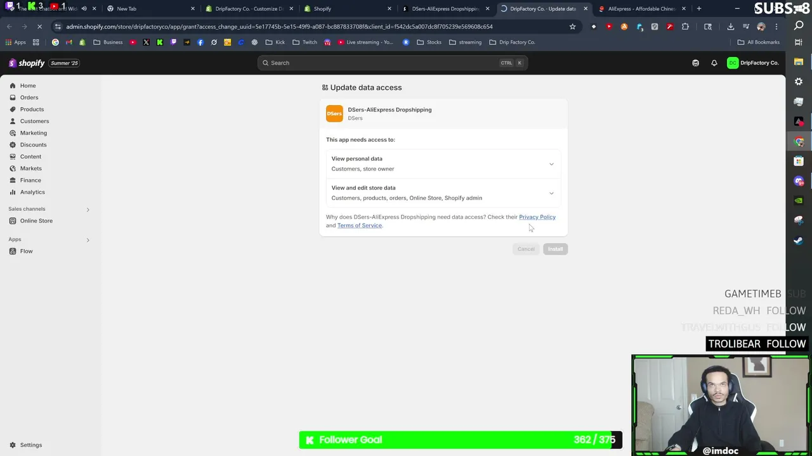812x456 pixels.
Task: Open the X (Twitter) bookmark icon
Action: (x=146, y=42)
